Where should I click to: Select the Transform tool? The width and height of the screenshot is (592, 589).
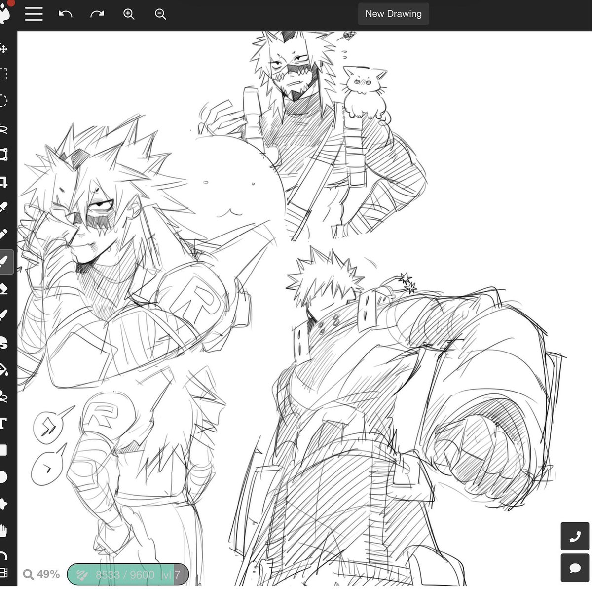3,155
